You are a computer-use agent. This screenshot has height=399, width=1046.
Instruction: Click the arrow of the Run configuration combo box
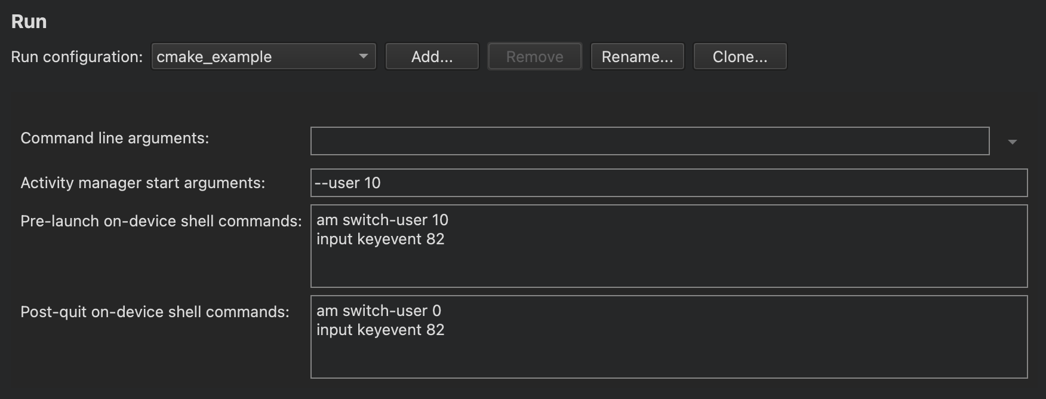click(x=363, y=57)
